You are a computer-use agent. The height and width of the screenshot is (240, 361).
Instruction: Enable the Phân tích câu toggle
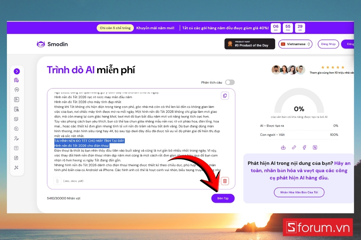pos(230,82)
